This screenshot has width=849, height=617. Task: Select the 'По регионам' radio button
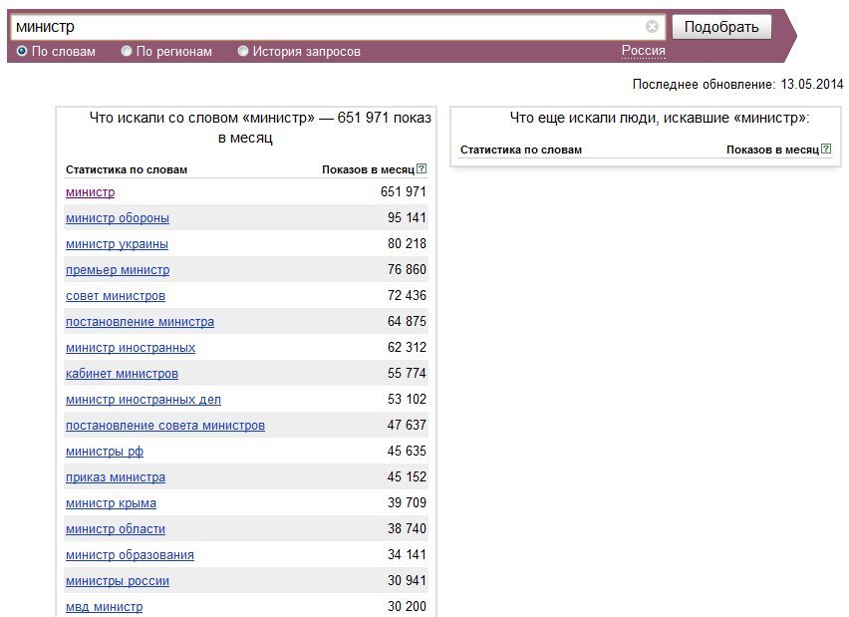click(x=127, y=52)
